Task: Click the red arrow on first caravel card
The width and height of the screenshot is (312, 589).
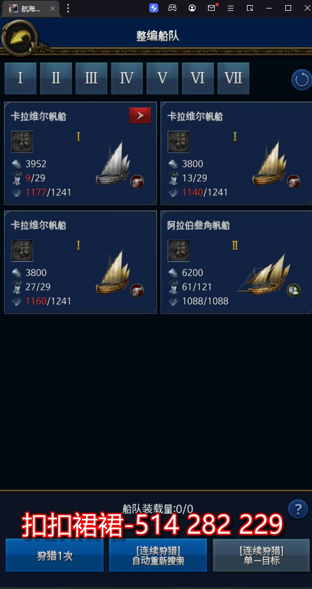Action: click(140, 116)
